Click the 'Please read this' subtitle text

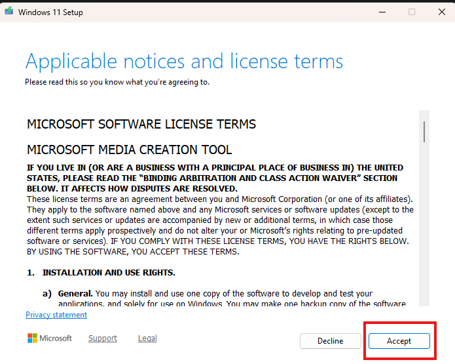(x=117, y=82)
